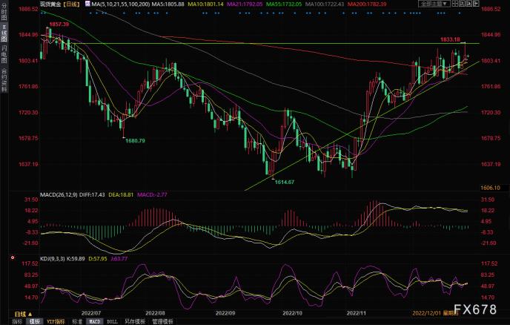Image resolution: width=510 pixels, height=325 pixels.
Task: Choose the BOLL template button
Action: (x=112, y=321)
